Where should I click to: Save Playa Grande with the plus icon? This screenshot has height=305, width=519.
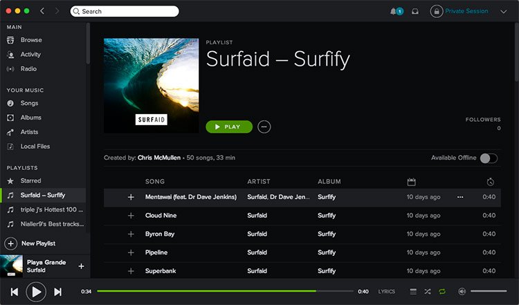coord(81,266)
